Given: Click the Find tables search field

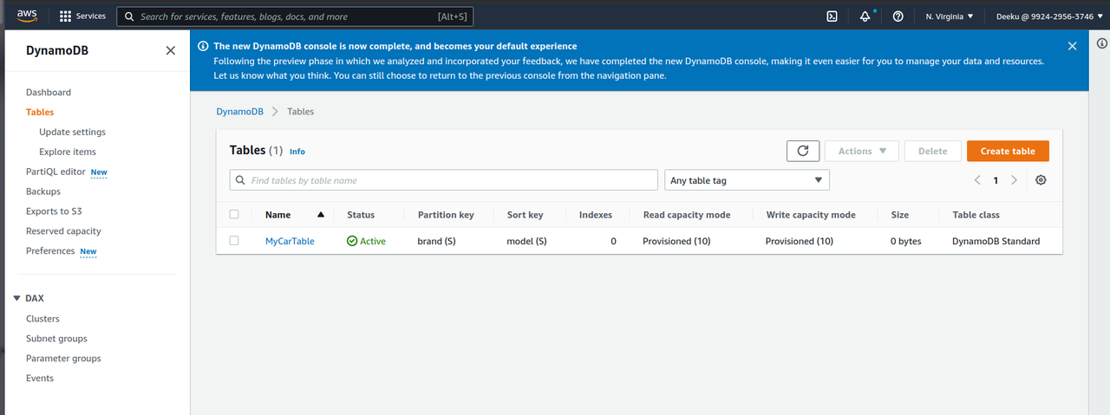Looking at the screenshot, I should tap(444, 180).
